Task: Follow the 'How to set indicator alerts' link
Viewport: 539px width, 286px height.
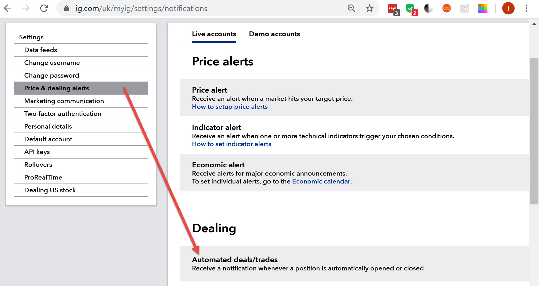Action: tap(231, 144)
